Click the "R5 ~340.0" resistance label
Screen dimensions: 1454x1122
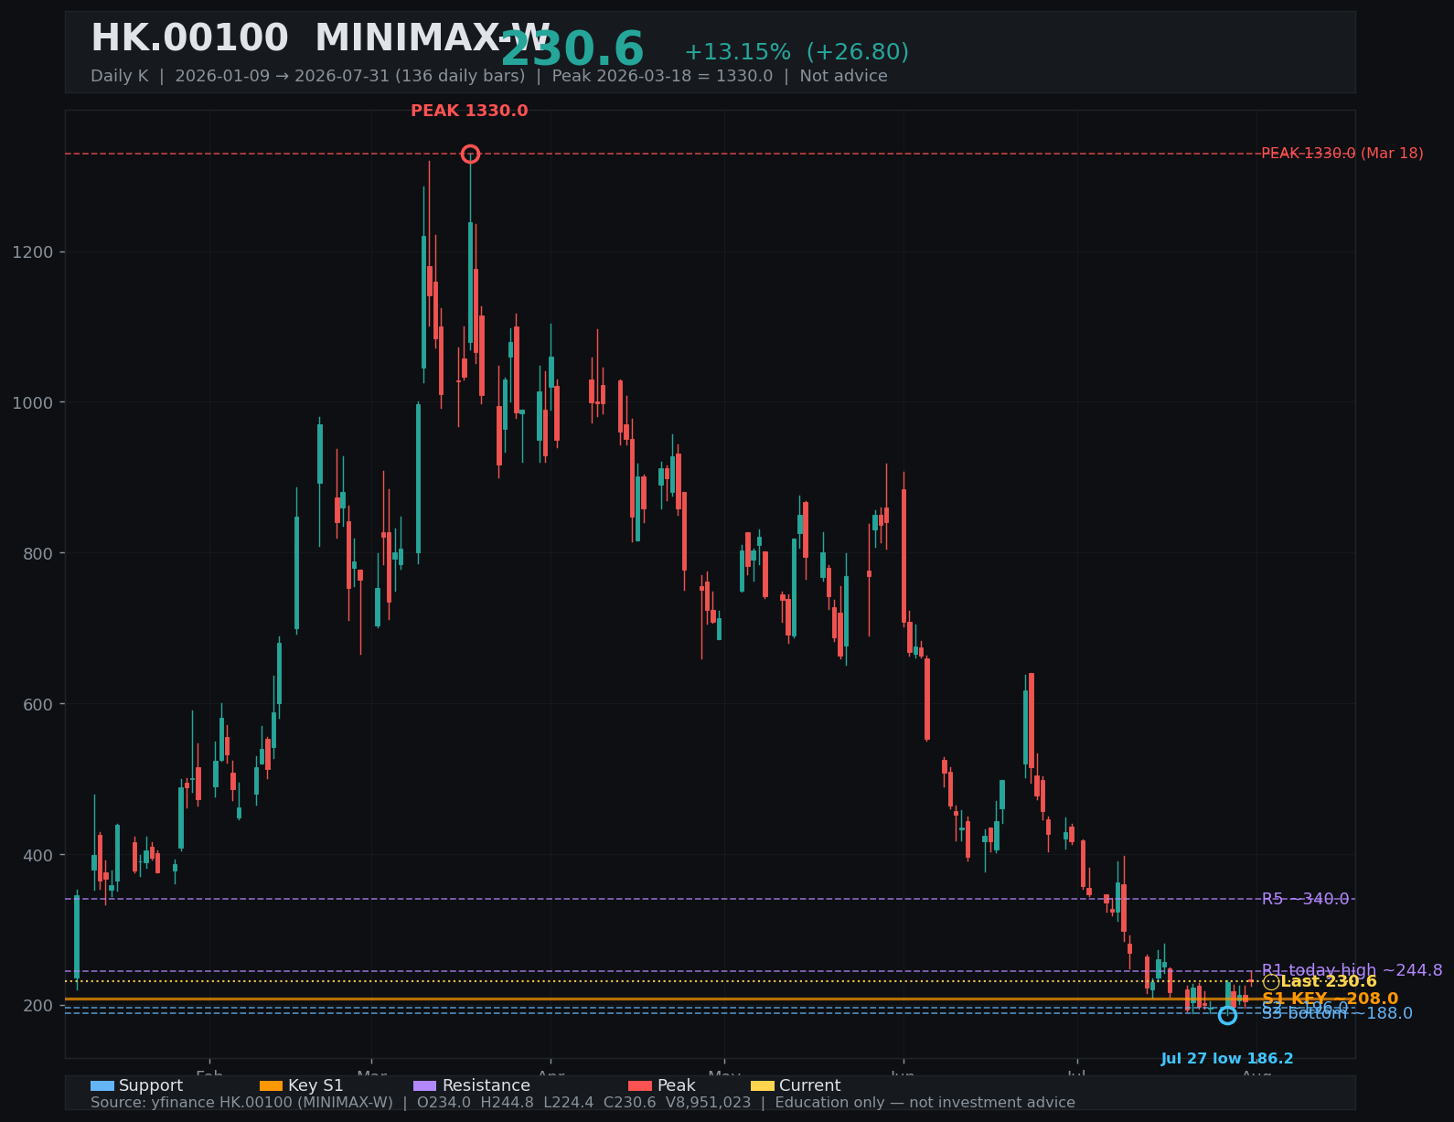1305,899
